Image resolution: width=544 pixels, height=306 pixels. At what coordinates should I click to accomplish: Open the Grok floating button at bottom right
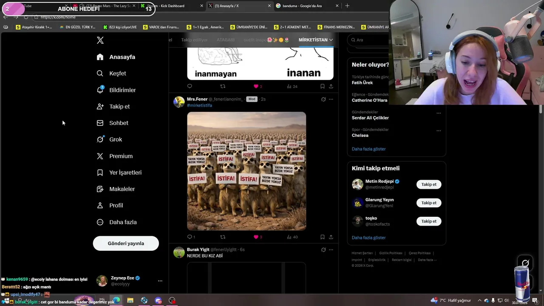pos(525,263)
